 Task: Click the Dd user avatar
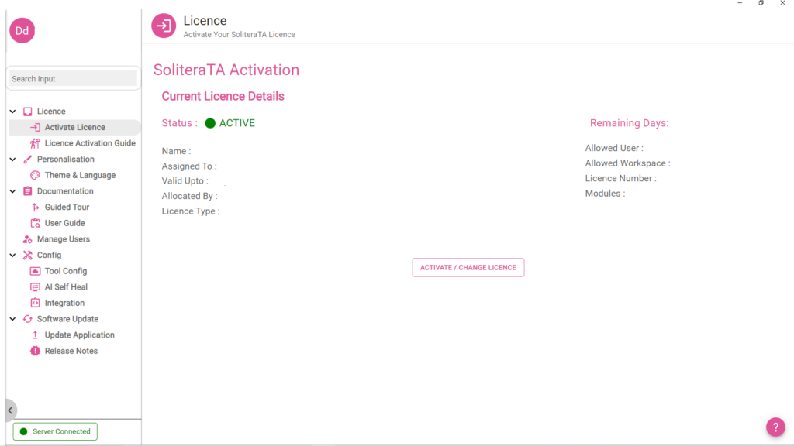[x=22, y=31]
